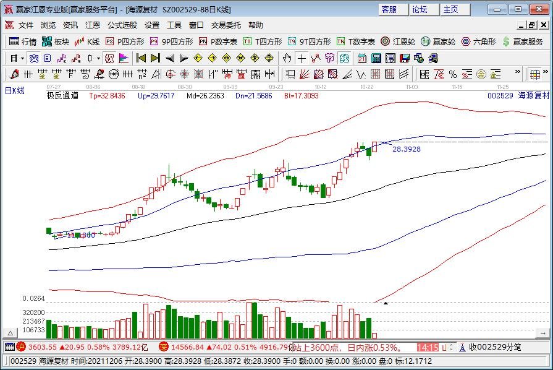Click the percent (%) drawing tool
The height and width of the screenshot is (370, 553).
pos(452,74)
